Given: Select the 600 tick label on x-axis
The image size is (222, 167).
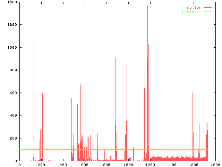Looking at the screenshot, I should click(85, 164).
